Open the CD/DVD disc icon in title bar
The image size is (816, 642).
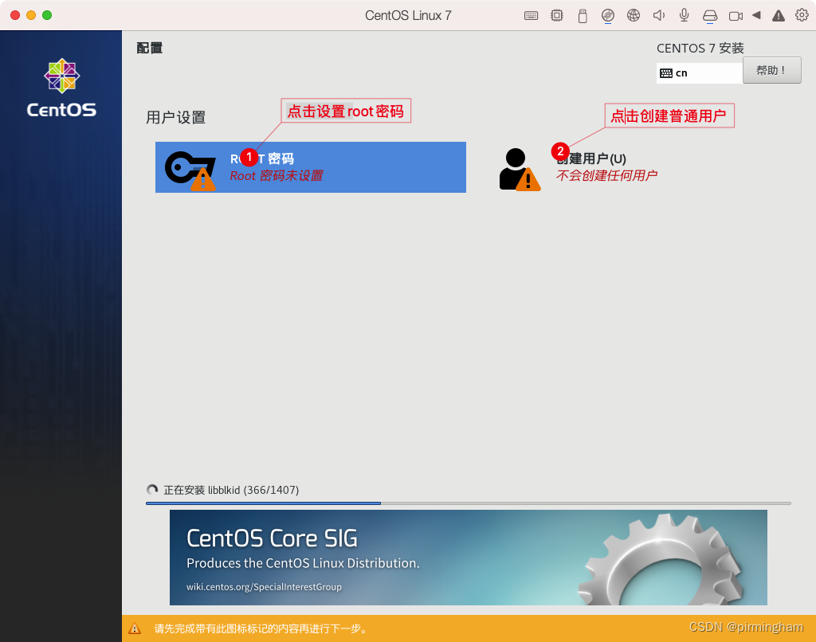click(x=608, y=16)
